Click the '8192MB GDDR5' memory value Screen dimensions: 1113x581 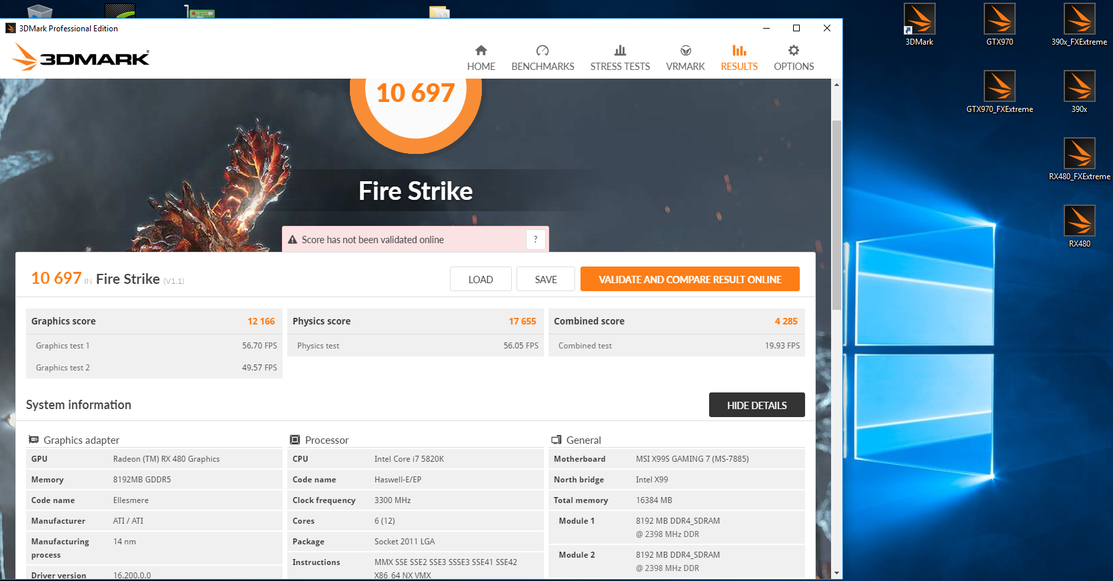click(x=142, y=480)
